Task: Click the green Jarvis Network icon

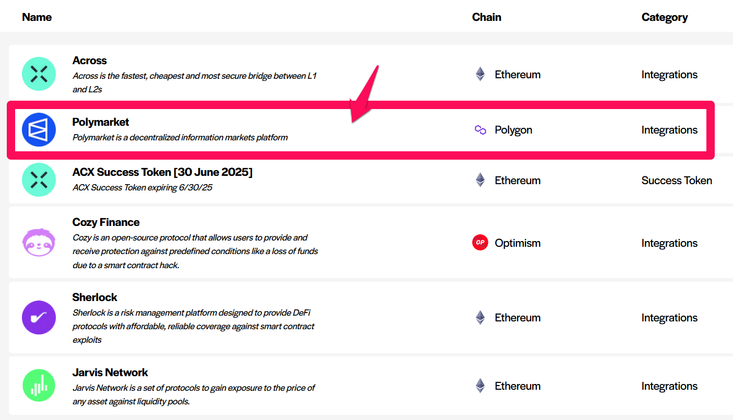Action: [x=39, y=386]
